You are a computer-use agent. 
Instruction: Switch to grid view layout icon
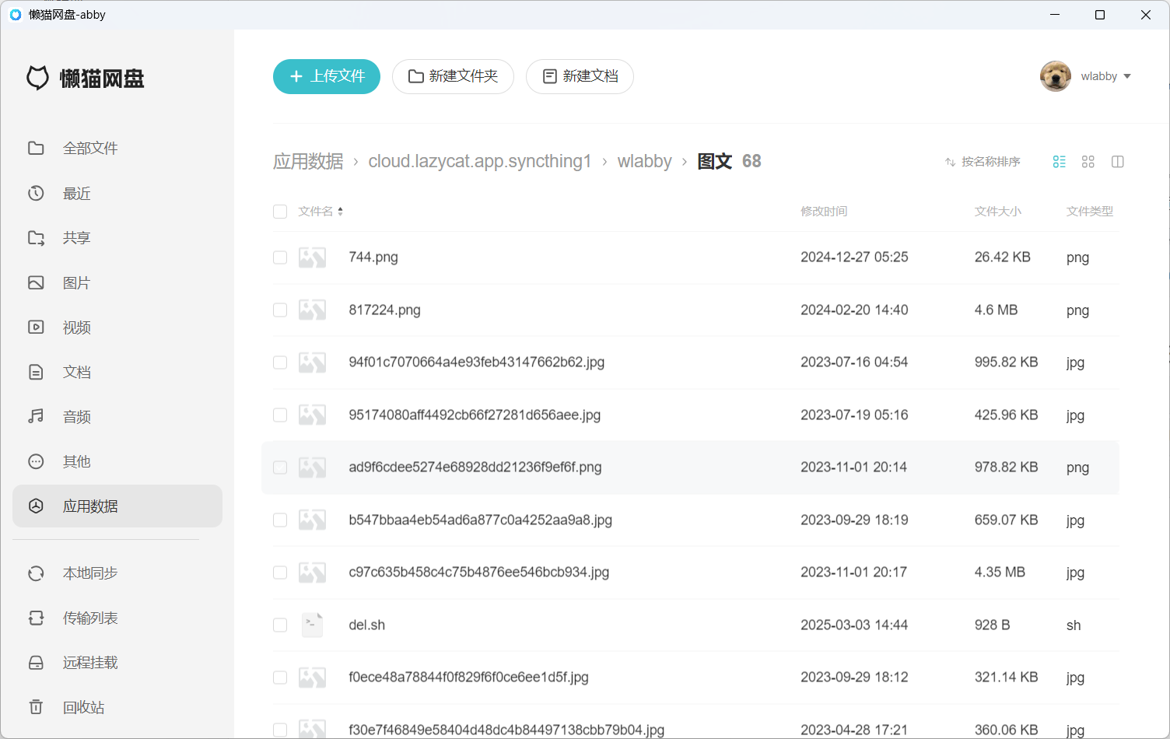(1088, 162)
